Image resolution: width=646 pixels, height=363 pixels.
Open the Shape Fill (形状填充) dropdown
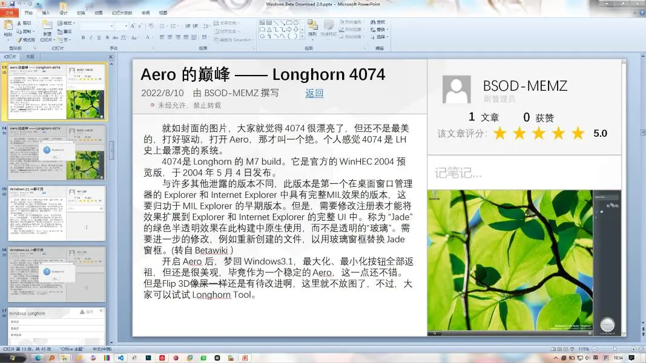tap(352, 22)
